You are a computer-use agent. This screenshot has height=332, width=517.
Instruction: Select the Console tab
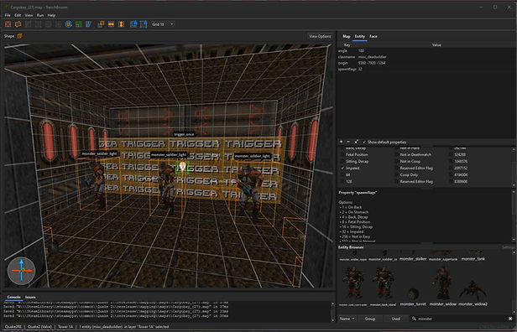coord(13,297)
